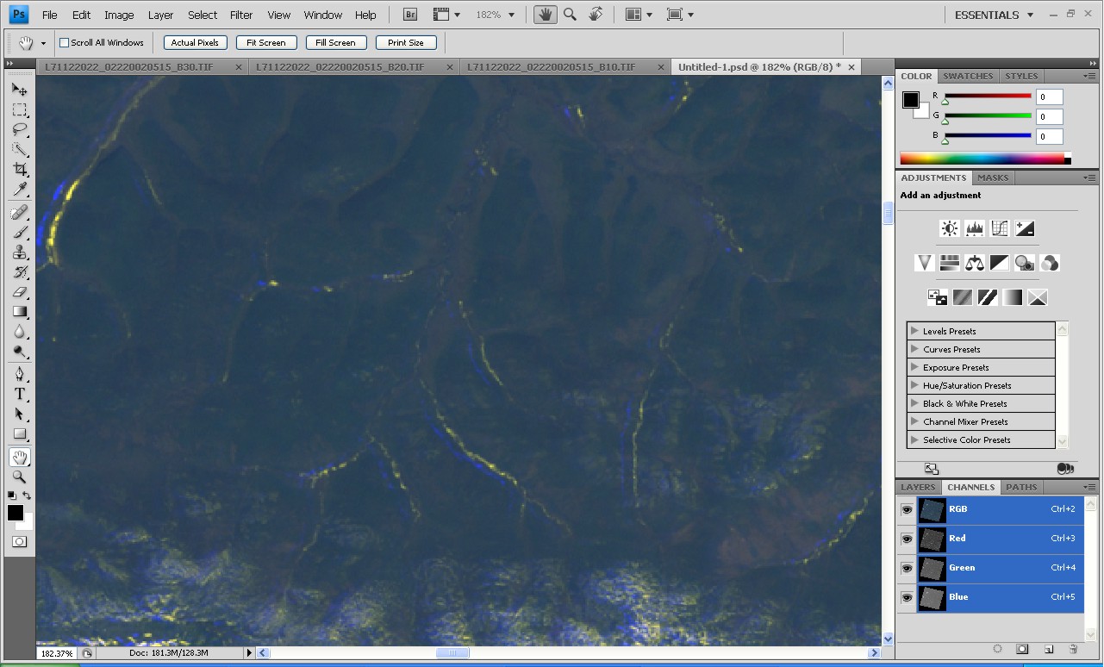This screenshot has height=667, width=1104.
Task: Click the color spectrum ramp
Action: [x=981, y=159]
